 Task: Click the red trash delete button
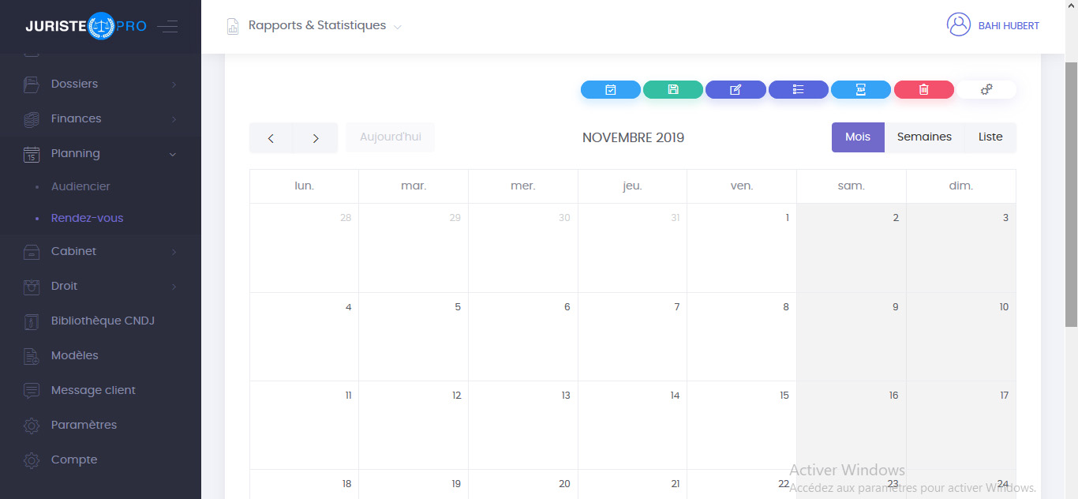pos(923,90)
